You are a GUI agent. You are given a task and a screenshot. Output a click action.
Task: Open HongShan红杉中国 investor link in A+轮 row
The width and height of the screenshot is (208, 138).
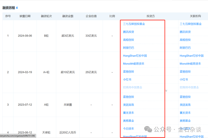click(135, 56)
